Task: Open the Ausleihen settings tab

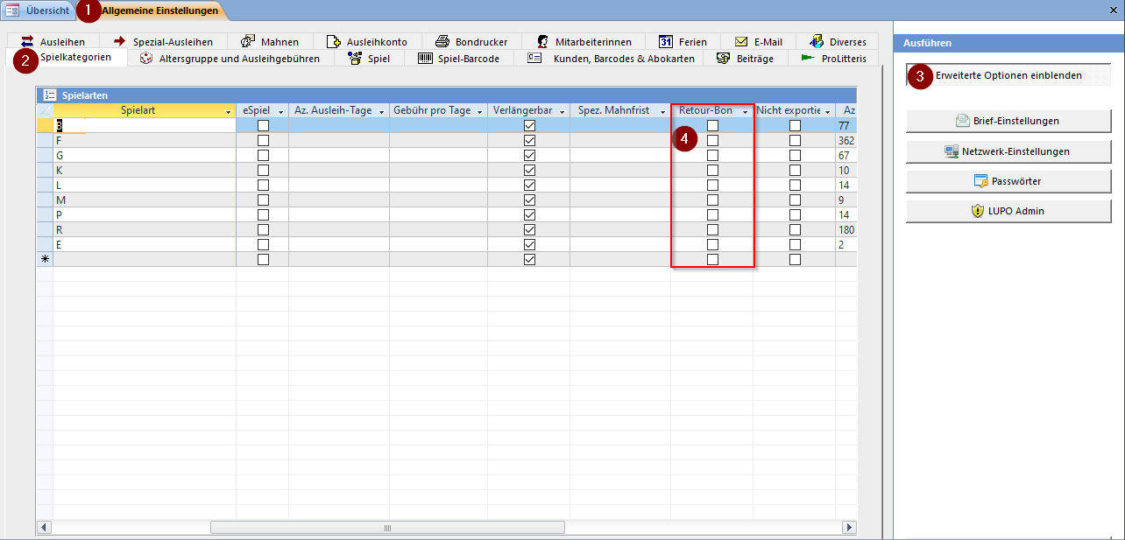Action: coord(53,41)
